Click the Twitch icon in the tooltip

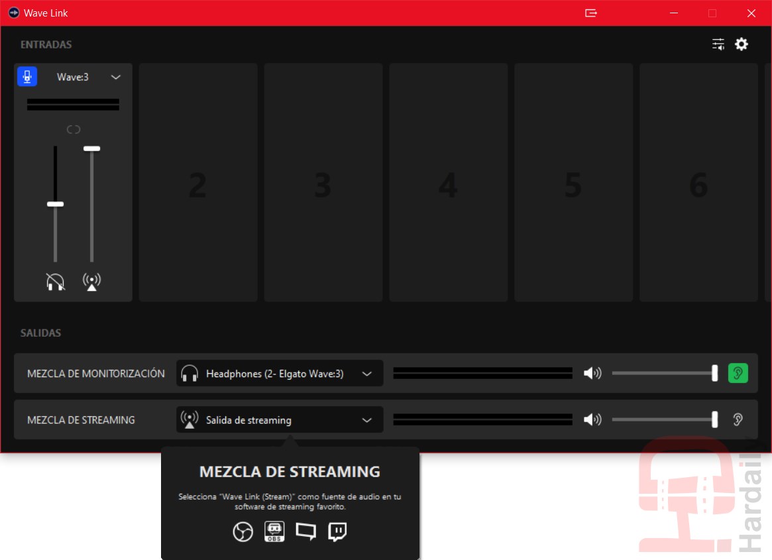point(337,532)
